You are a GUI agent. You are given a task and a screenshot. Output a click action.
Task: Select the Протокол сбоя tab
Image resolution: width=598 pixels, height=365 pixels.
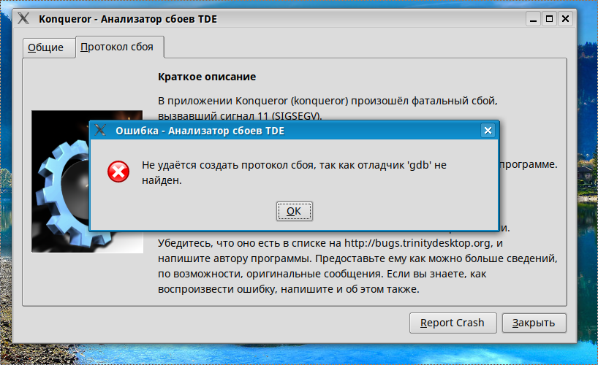click(x=120, y=47)
